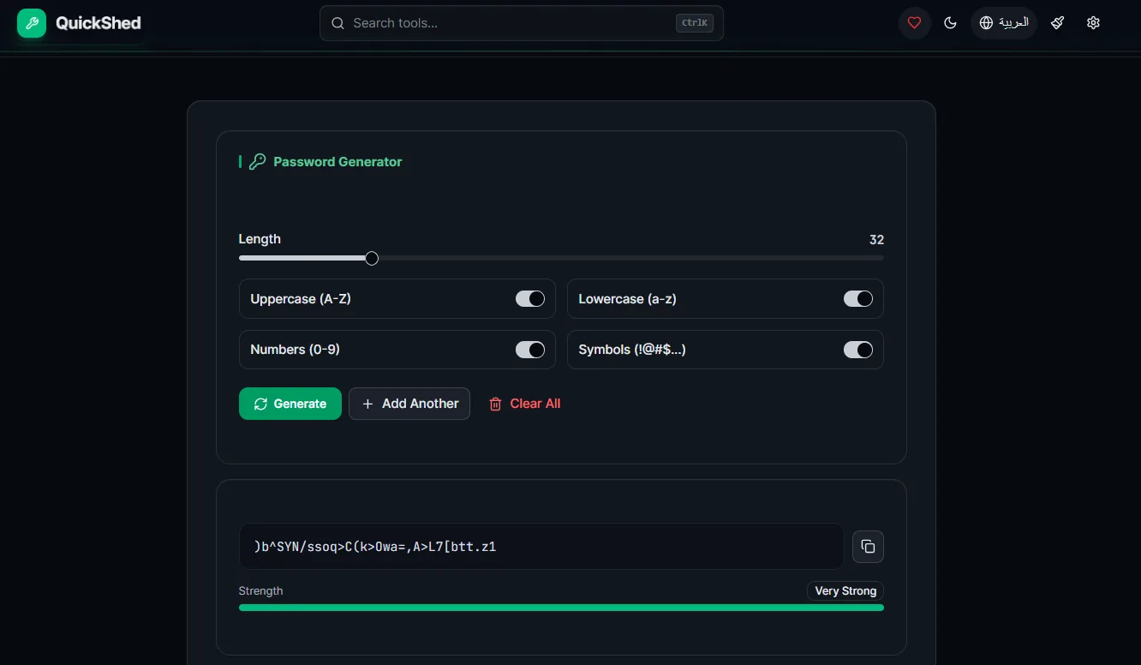Click the Password Generator heading

click(x=338, y=162)
